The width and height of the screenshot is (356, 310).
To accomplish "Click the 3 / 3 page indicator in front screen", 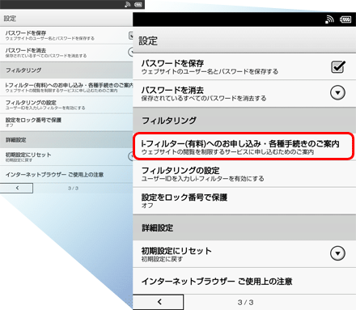I will click(245, 302).
